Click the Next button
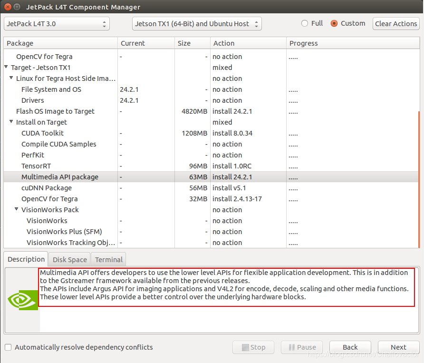 [x=399, y=347]
